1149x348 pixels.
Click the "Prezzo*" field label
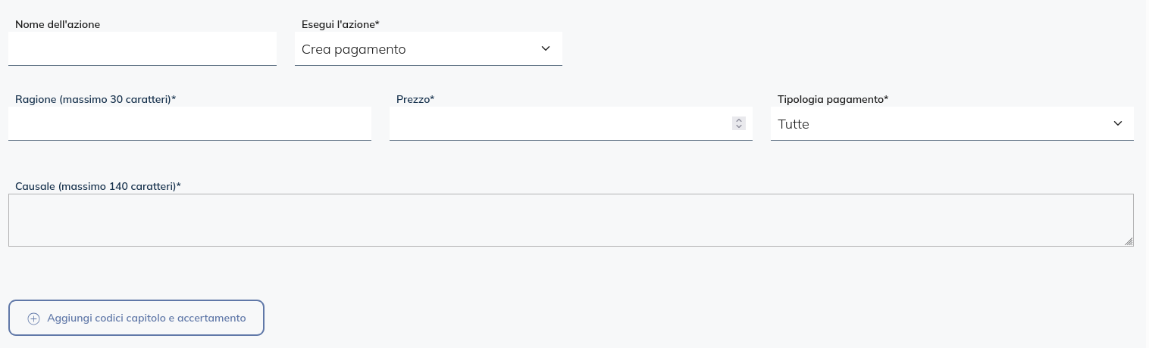pyautogui.click(x=415, y=99)
